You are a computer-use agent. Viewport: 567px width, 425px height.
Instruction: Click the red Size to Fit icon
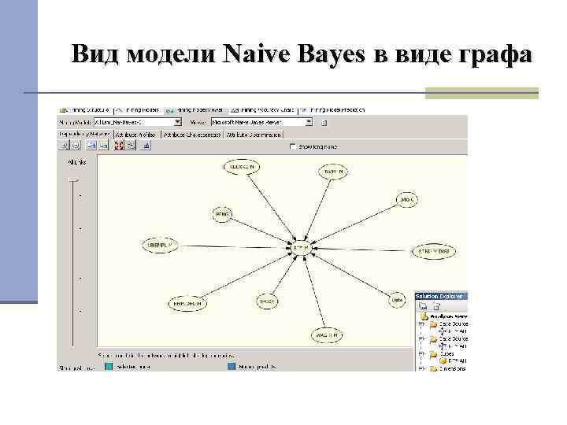pos(119,146)
